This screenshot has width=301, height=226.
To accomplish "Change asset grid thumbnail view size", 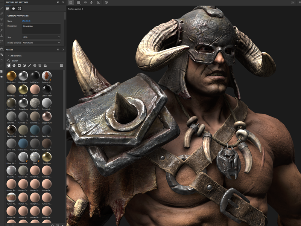I will pos(62,66).
